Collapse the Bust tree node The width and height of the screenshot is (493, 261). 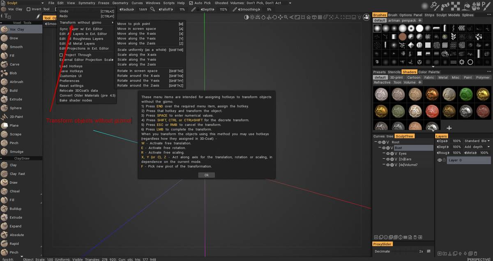tap(380, 148)
